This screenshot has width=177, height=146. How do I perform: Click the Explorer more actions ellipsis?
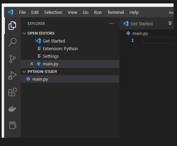[111, 24]
